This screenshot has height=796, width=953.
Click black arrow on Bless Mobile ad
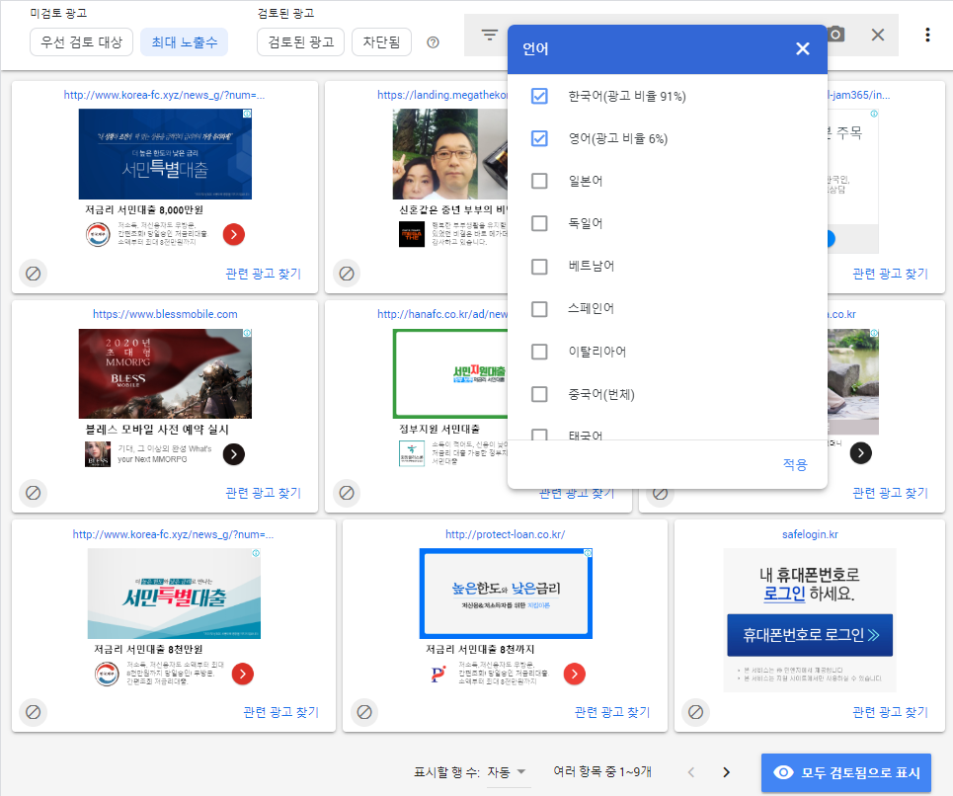(234, 454)
